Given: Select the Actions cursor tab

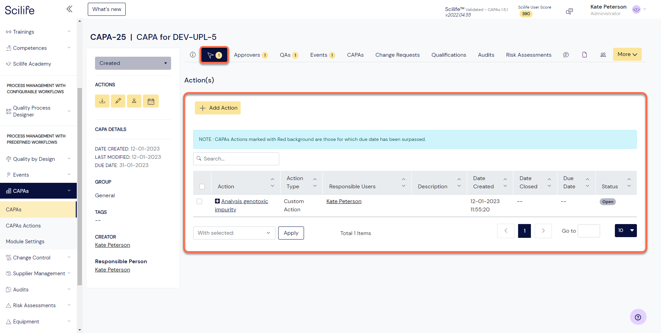Looking at the screenshot, I should [214, 55].
